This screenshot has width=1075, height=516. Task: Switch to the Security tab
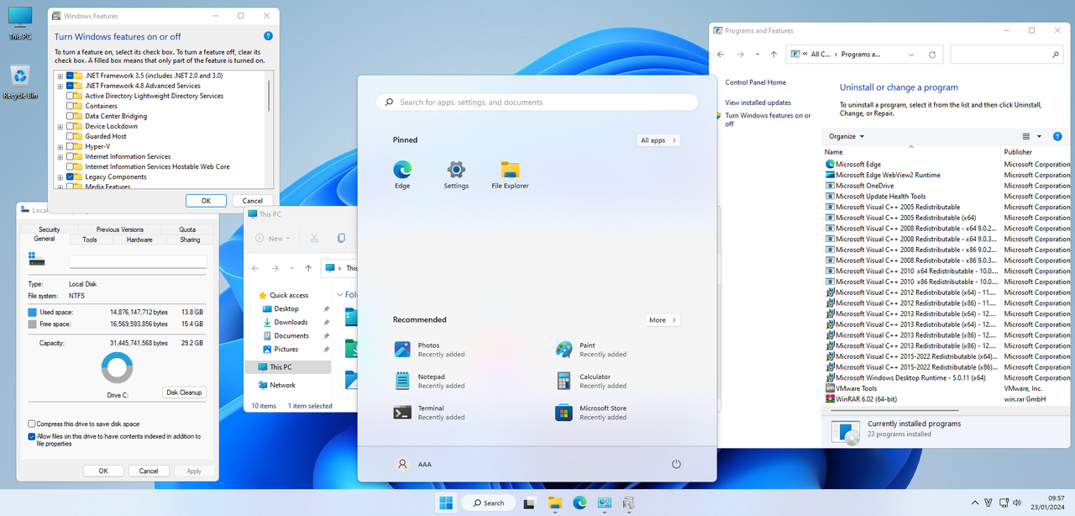pos(49,229)
